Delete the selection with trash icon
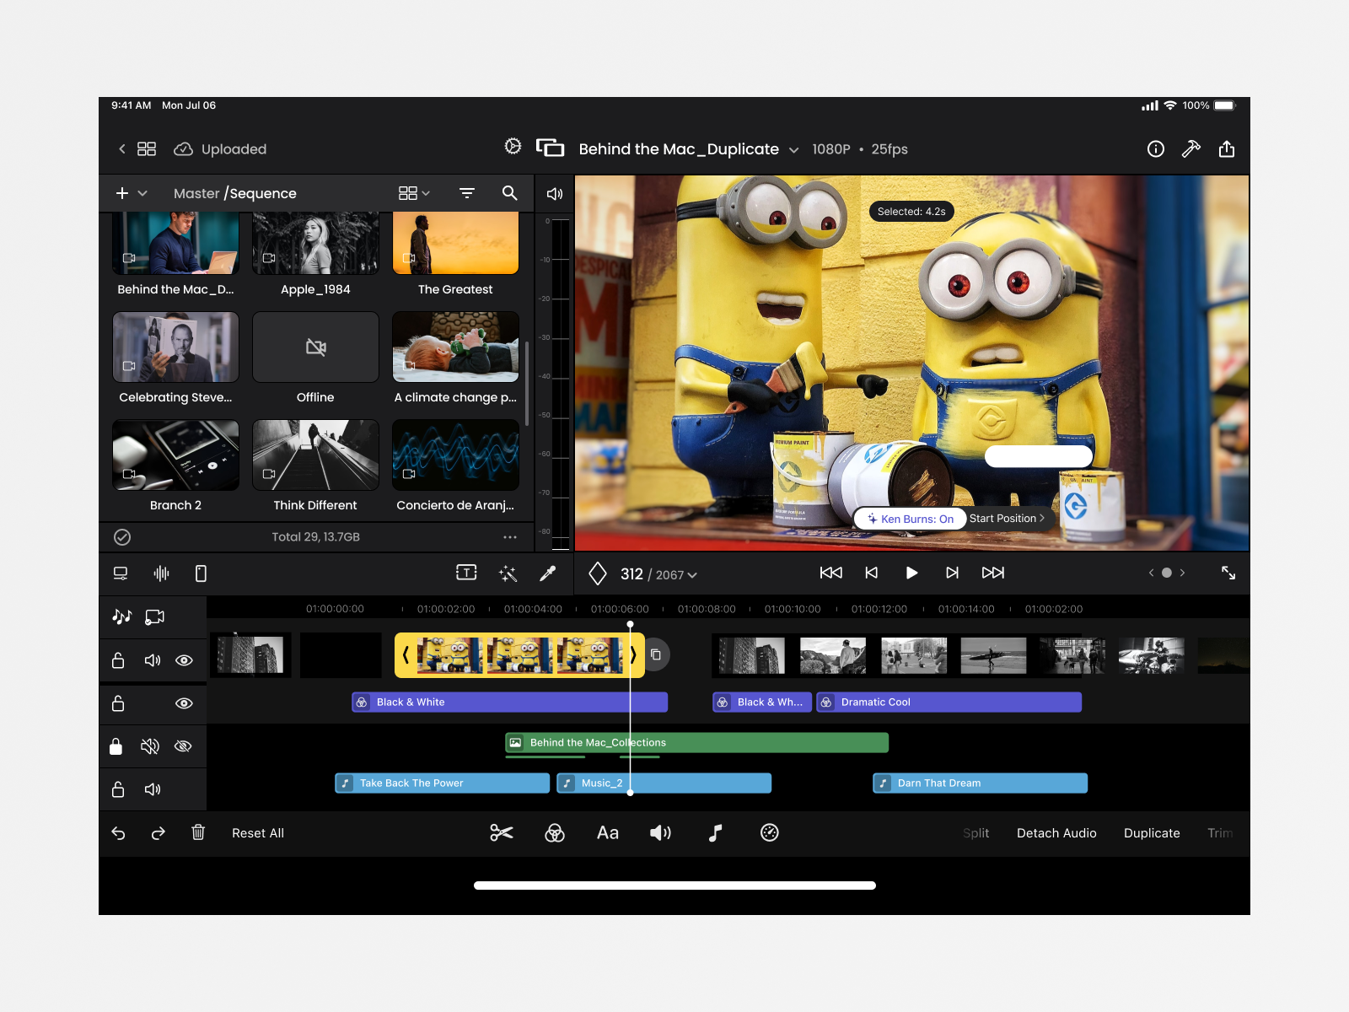The image size is (1349, 1012). [x=198, y=832]
